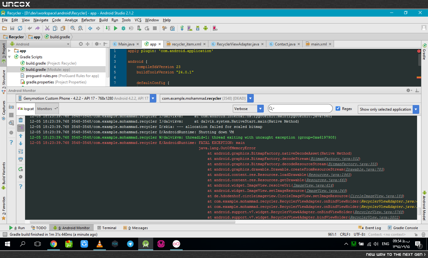Toggle the 2: Favorites tool window
Image resolution: width=428 pixels, height=258 pixels.
3,208
